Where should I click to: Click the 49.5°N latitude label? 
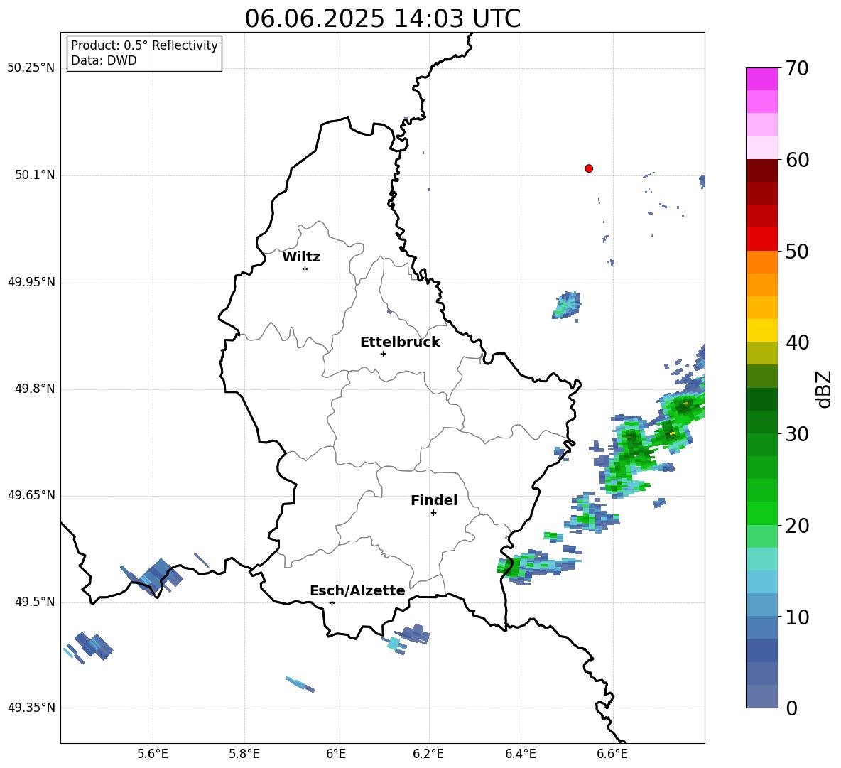35,602
